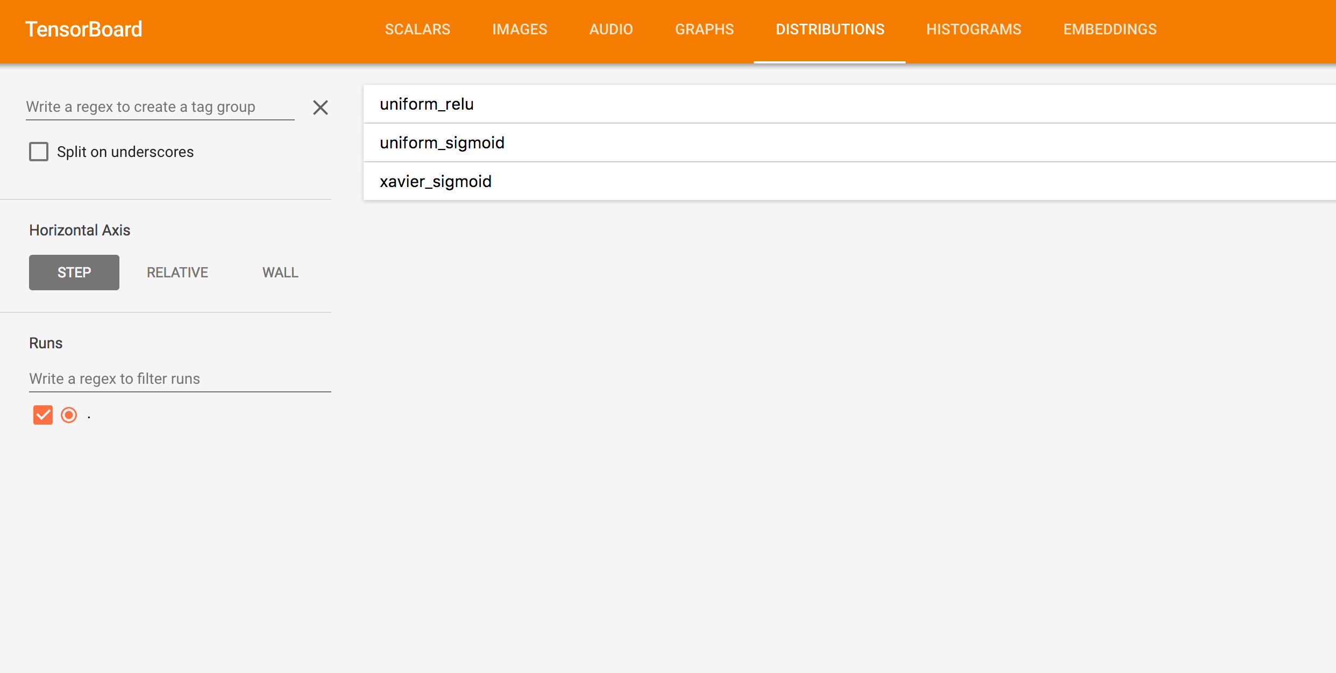
Task: Open the Graphs tab
Action: 704,30
